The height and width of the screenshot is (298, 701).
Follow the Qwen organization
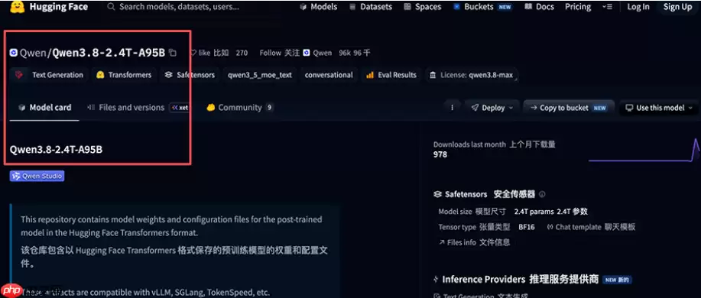pyautogui.click(x=270, y=53)
